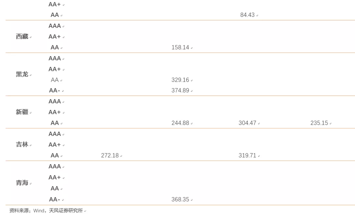Image resolution: width=355 pixels, height=214 pixels.
Task: Select the value 304.47
Action: tap(247, 123)
